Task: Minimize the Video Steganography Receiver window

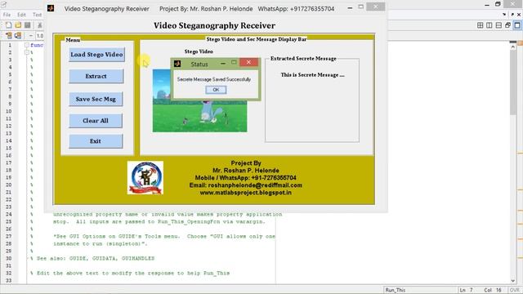Action: coord(350,7)
